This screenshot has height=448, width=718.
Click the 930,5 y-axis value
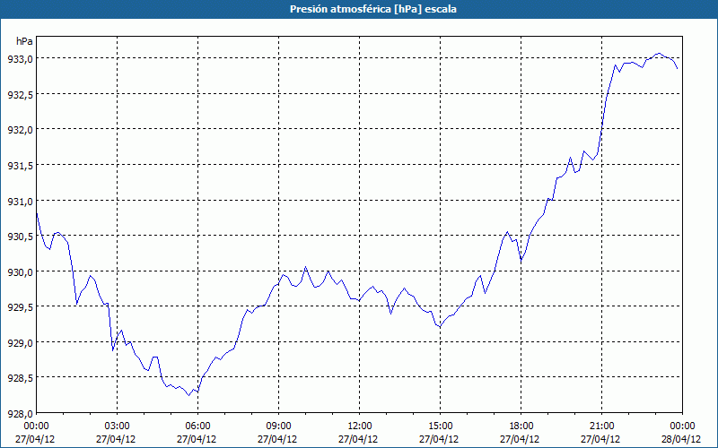(x=20, y=236)
